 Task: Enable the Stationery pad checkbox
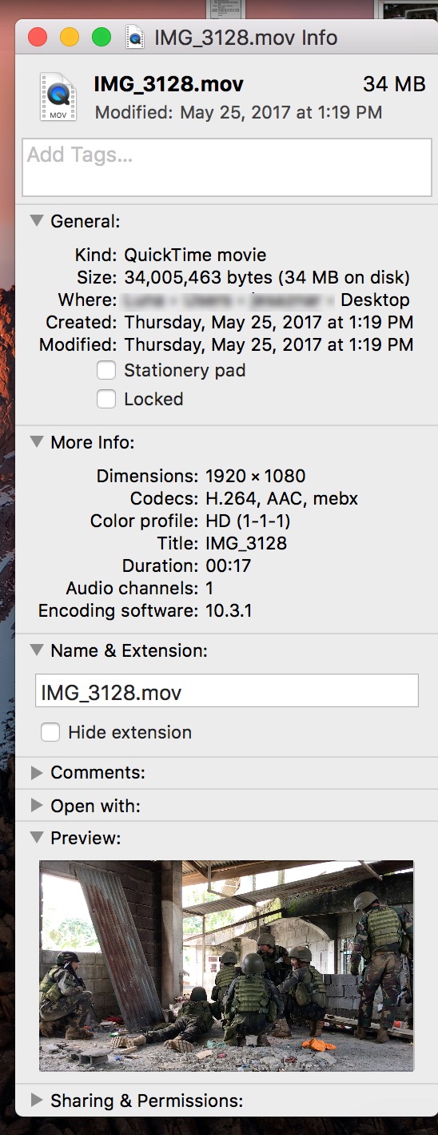(x=106, y=370)
